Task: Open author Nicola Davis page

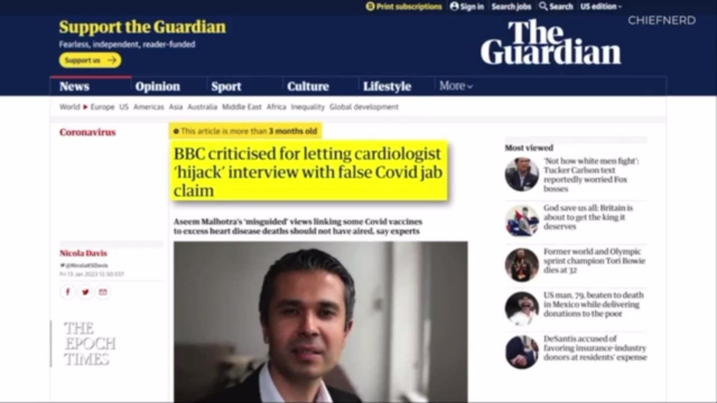Action: (x=83, y=253)
